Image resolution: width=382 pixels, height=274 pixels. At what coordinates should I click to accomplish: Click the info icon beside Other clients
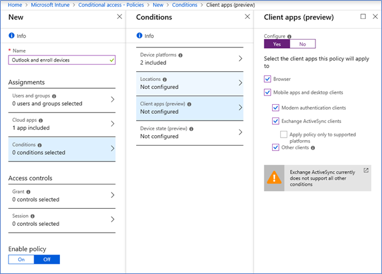pyautogui.click(x=313, y=148)
